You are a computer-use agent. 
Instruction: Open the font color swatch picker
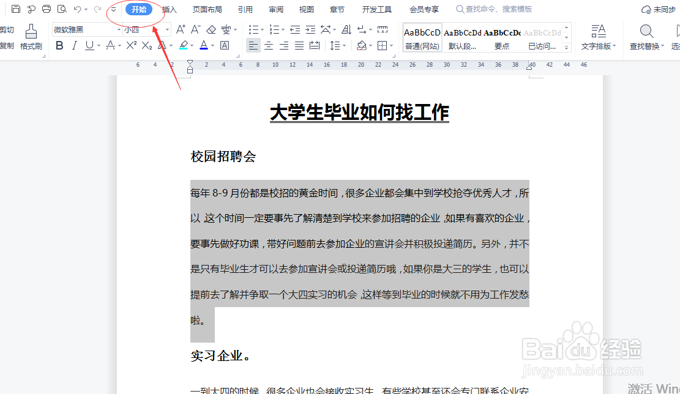[204, 45]
